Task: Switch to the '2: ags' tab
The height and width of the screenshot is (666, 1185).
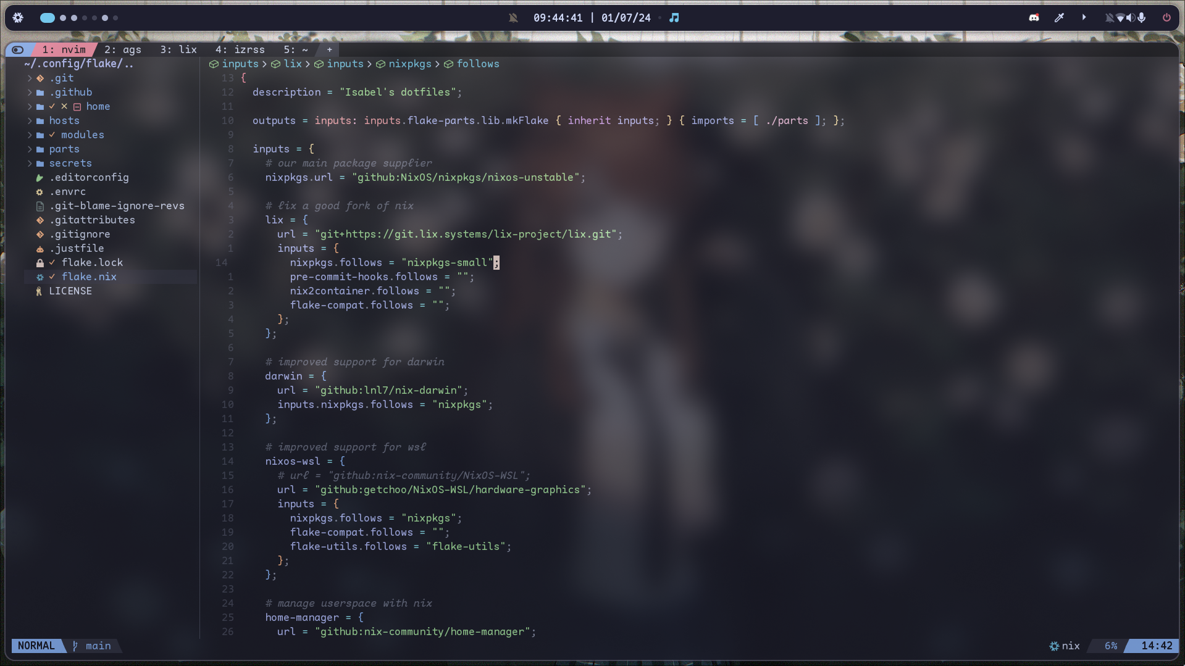Action: pos(122,49)
